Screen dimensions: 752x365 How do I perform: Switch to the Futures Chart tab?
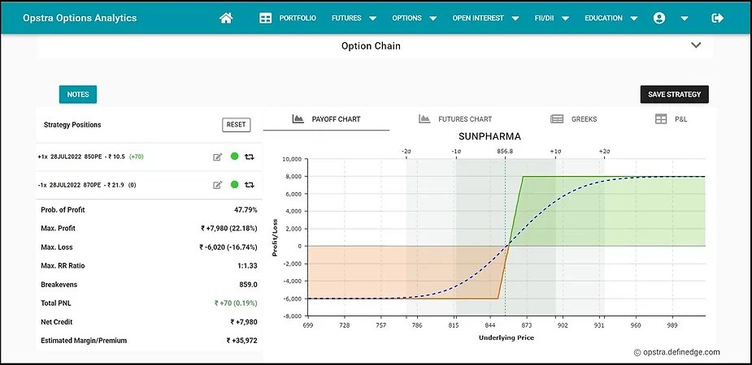click(455, 119)
